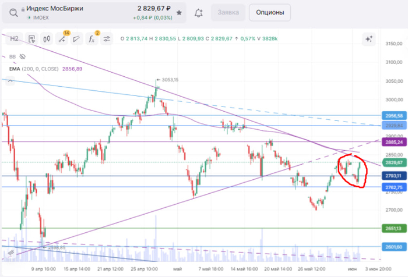Click the sparkle AI assistant icon
The width and height of the screenshot is (408, 277).
pos(368,39)
